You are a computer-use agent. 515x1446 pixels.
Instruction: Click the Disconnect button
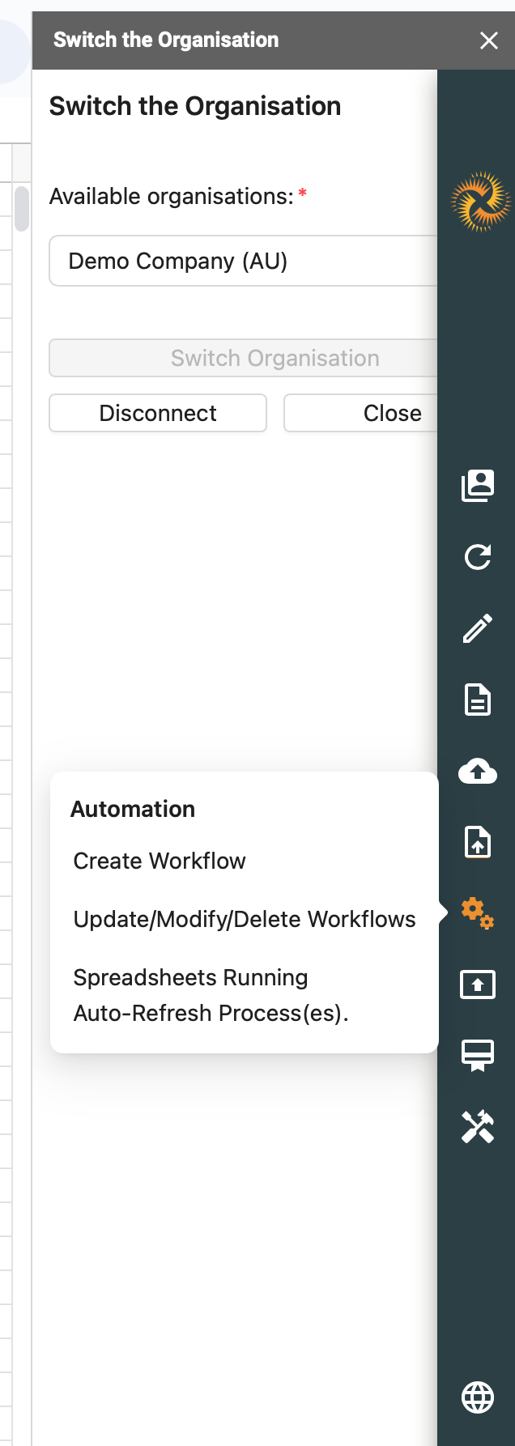tap(158, 413)
